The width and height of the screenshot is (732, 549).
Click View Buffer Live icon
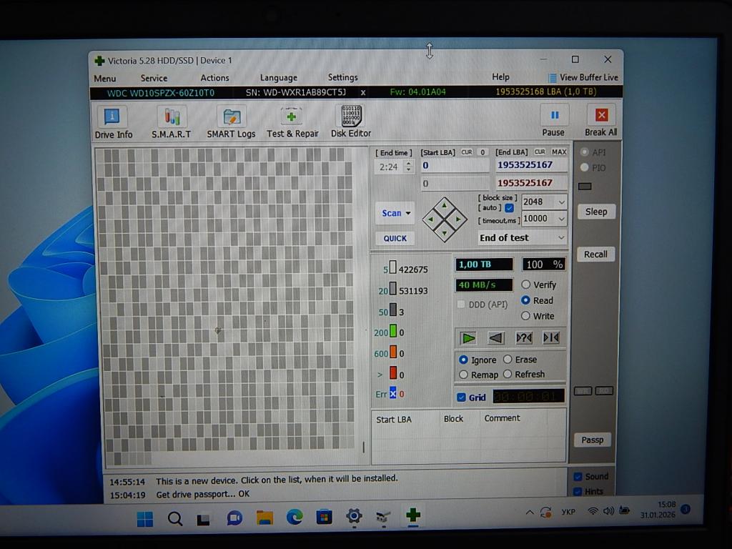[553, 78]
